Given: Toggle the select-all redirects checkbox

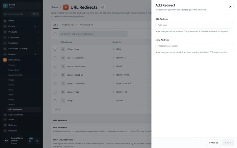Looking at the screenshot, I should pos(55,34).
